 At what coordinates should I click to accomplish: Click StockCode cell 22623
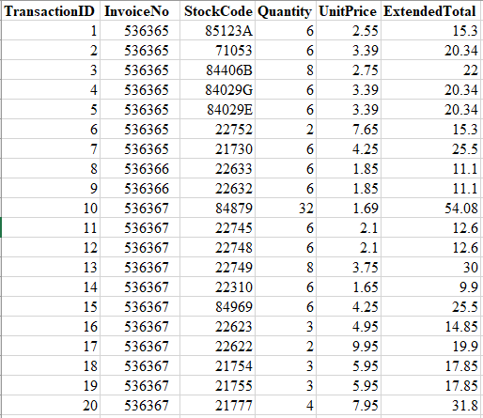218,327
